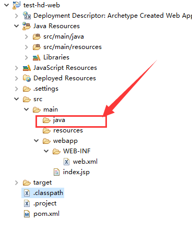Click the .settings folder icon
192x232 pixels.
pyautogui.click(x=27, y=89)
